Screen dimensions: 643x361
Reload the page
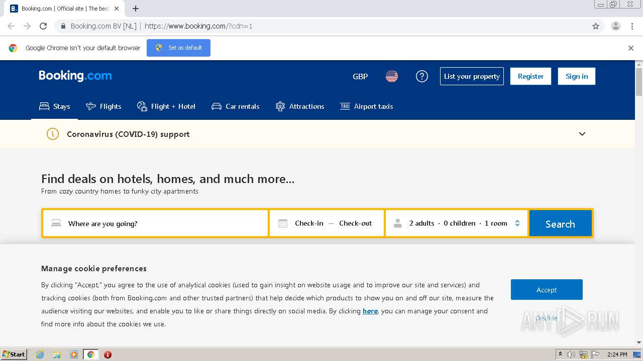(x=43, y=26)
